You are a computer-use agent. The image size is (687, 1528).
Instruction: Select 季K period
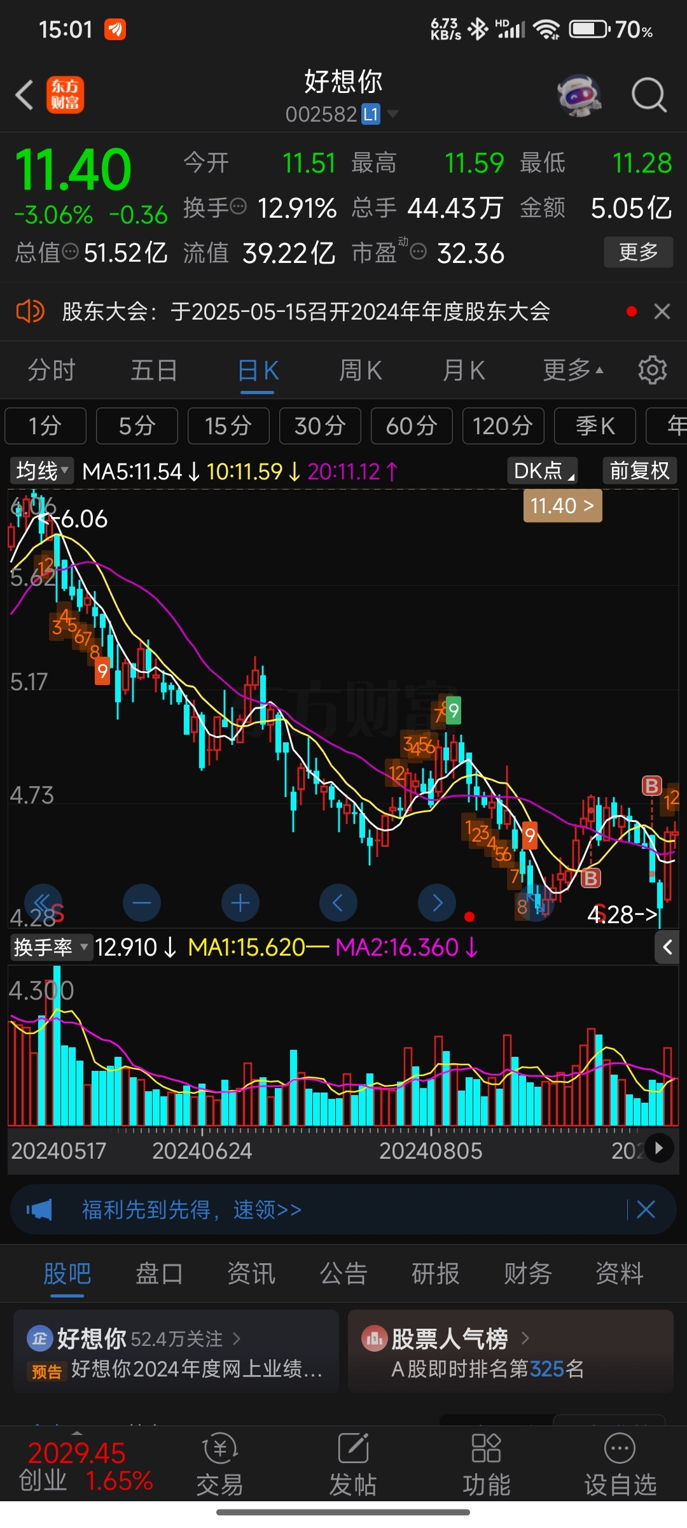coord(595,425)
